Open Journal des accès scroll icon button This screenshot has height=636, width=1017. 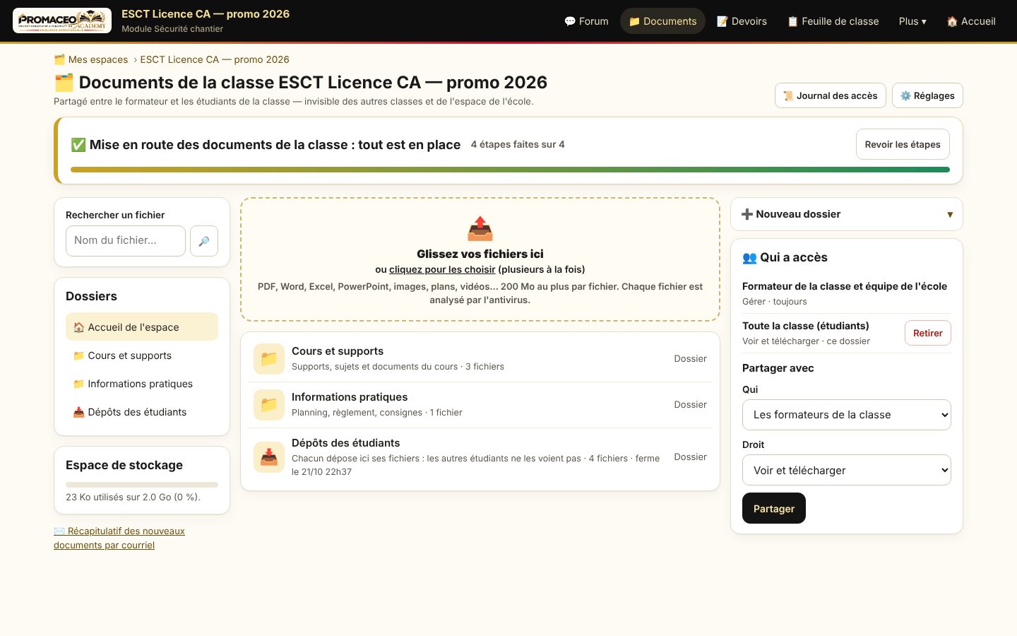click(x=830, y=95)
